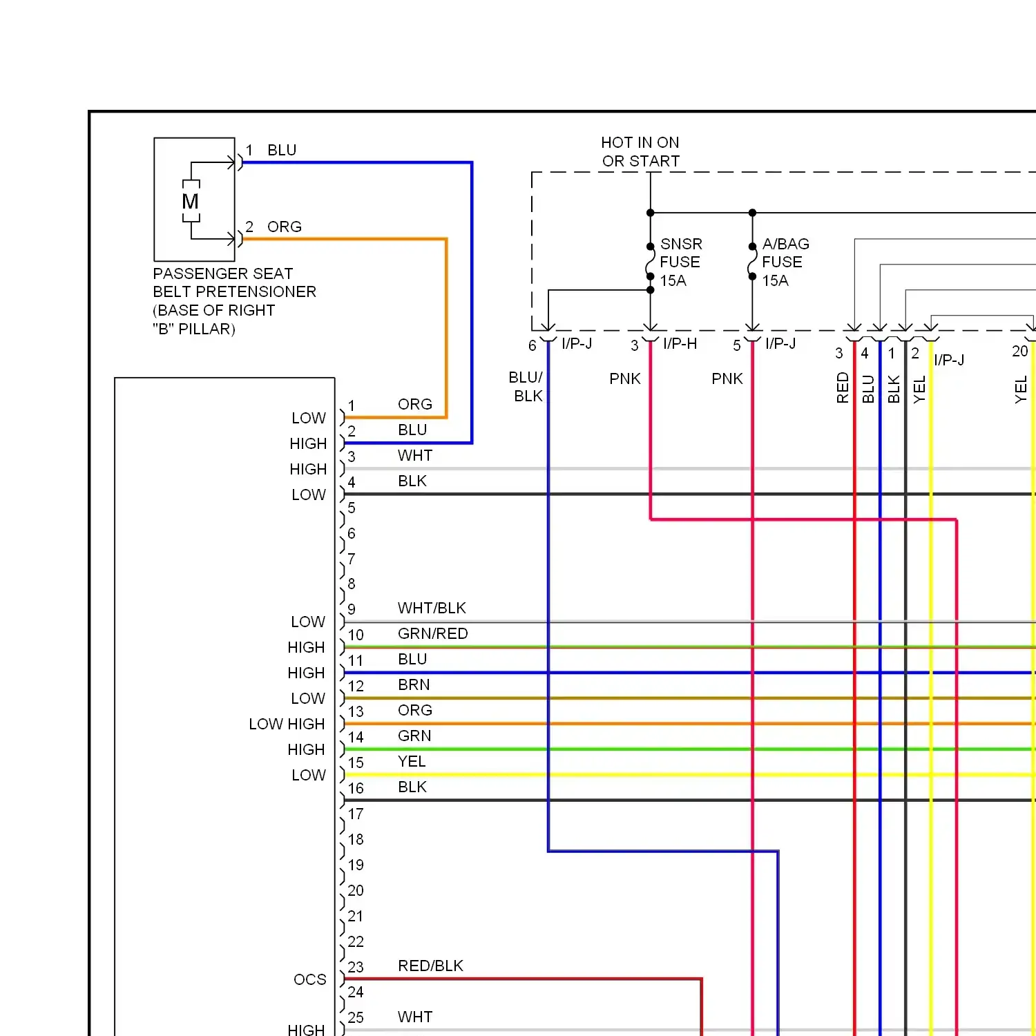The width and height of the screenshot is (1036, 1036).
Task: Click the 'GRN' label at pin 14
Action: click(414, 736)
